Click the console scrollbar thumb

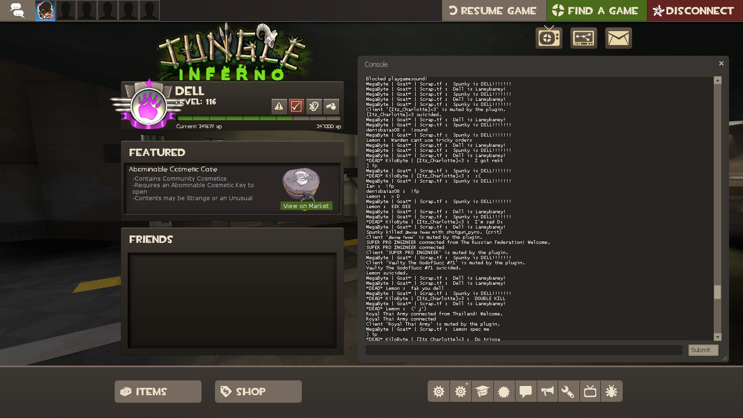pyautogui.click(x=717, y=292)
